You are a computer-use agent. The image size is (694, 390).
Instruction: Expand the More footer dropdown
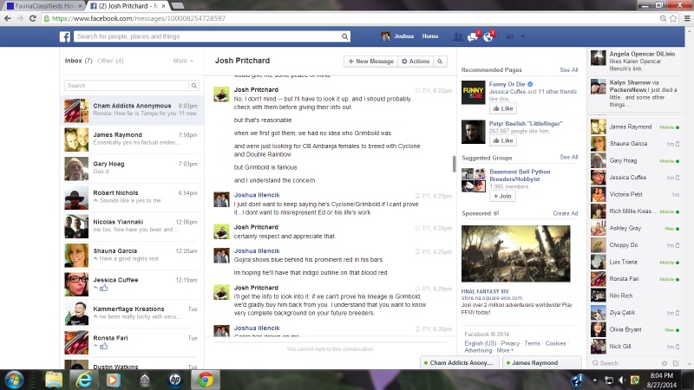pyautogui.click(x=505, y=350)
